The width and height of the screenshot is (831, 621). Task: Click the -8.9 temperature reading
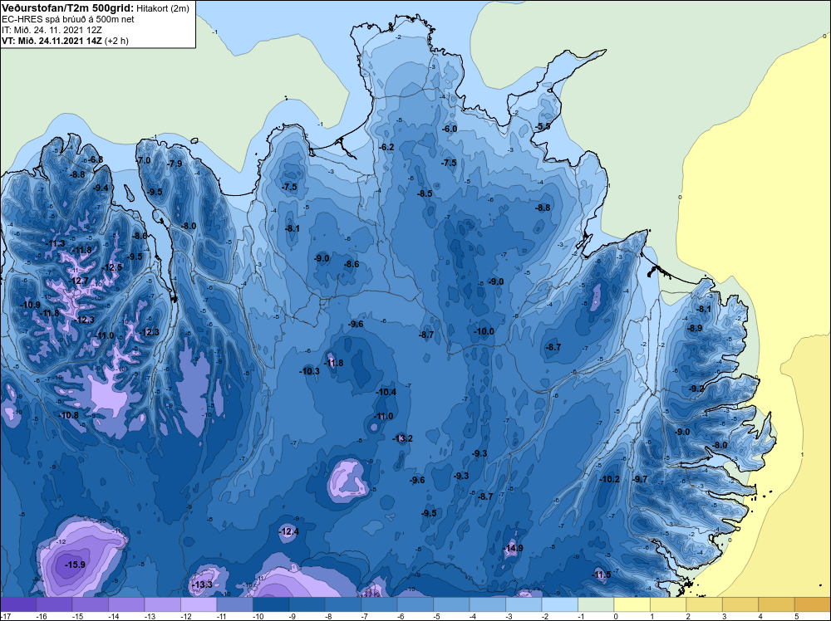click(x=694, y=328)
